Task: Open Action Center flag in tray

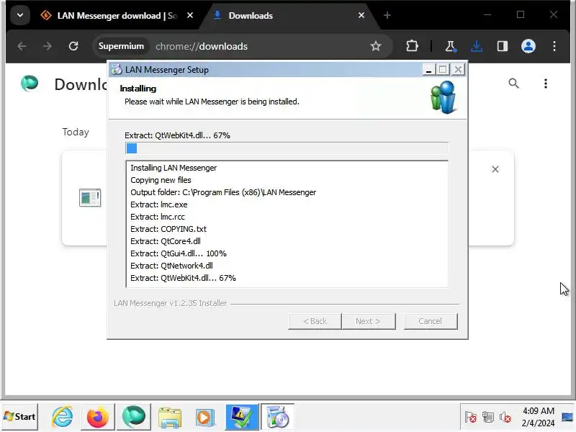Action: [x=470, y=417]
